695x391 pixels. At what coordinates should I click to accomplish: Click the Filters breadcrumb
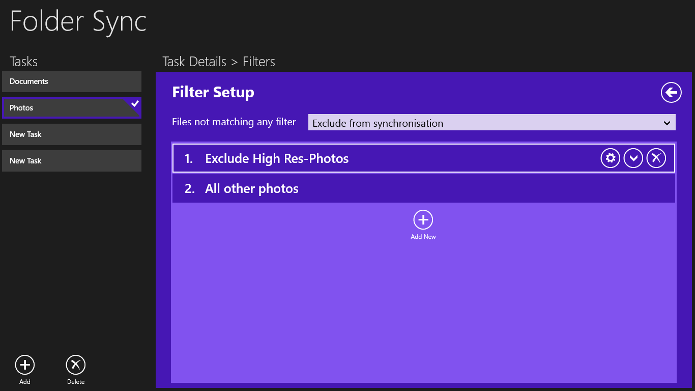pyautogui.click(x=259, y=62)
